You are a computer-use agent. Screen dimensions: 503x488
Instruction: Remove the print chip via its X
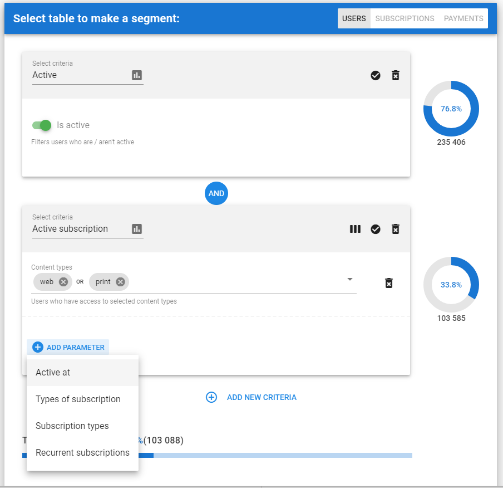121,281
